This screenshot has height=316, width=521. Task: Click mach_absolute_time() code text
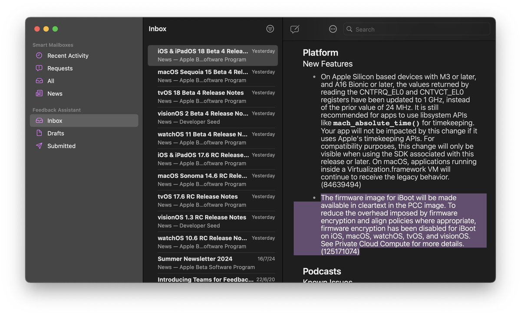(376, 123)
